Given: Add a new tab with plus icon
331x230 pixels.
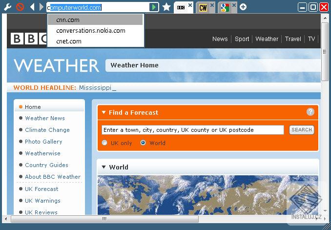Looking at the screenshot, I should coord(243,7).
